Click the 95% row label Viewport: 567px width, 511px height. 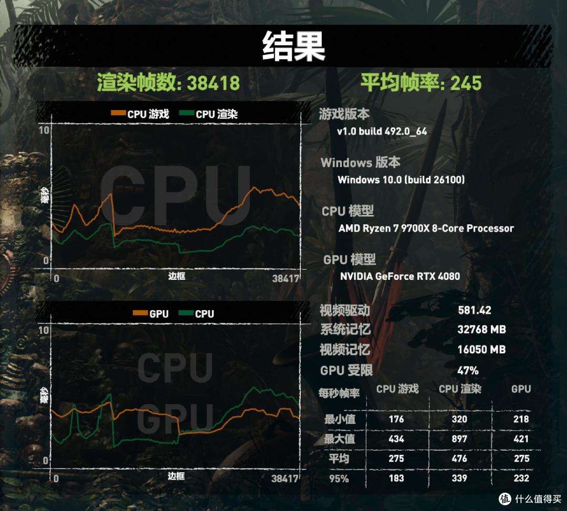tap(339, 479)
